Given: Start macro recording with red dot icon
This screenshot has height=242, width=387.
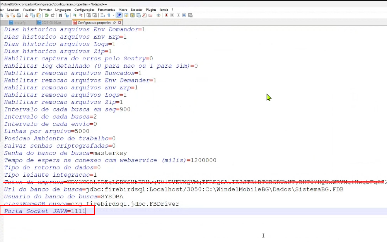Looking at the screenshot, I should pos(166,15).
